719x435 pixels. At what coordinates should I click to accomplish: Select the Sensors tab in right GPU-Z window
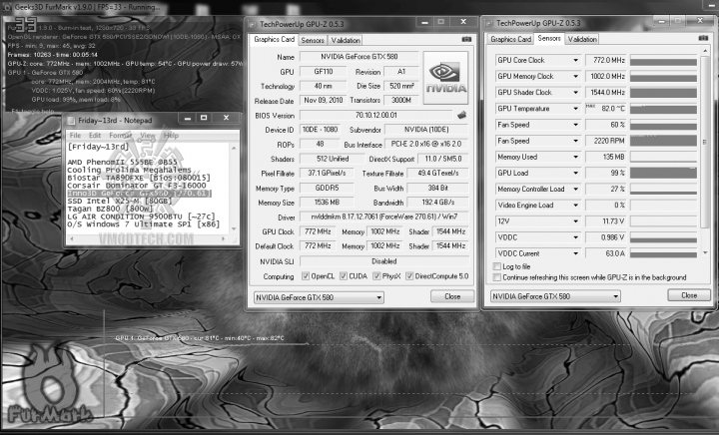tap(549, 38)
